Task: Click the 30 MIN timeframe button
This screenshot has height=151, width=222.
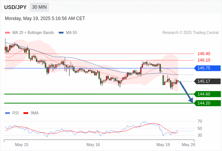Action: click(x=40, y=7)
